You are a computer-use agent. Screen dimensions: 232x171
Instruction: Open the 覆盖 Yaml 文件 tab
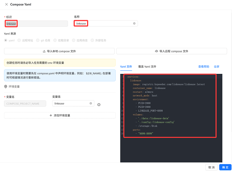pyautogui.click(x=147, y=66)
